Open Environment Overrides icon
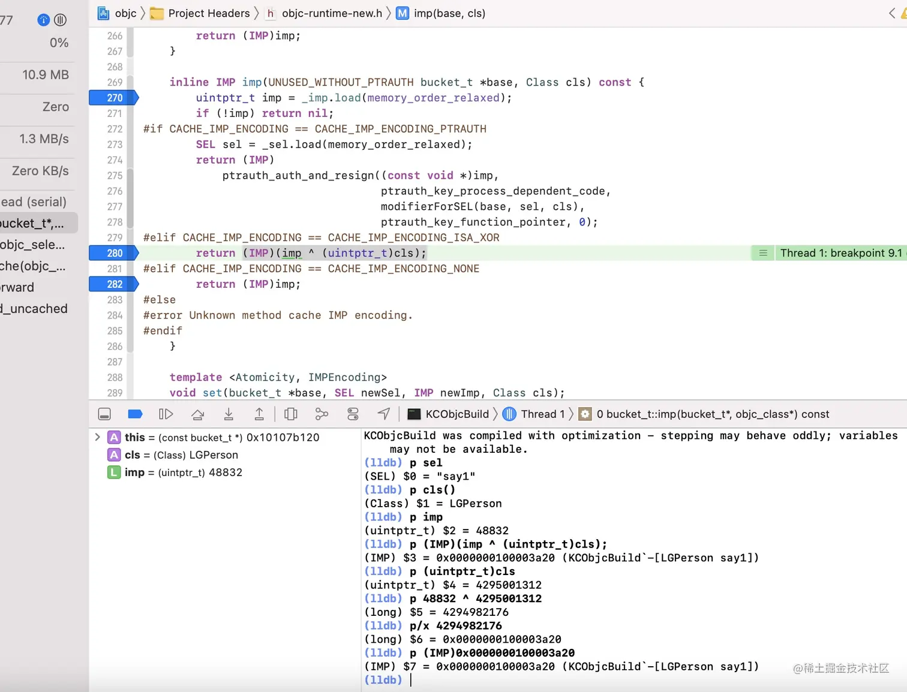 353,414
